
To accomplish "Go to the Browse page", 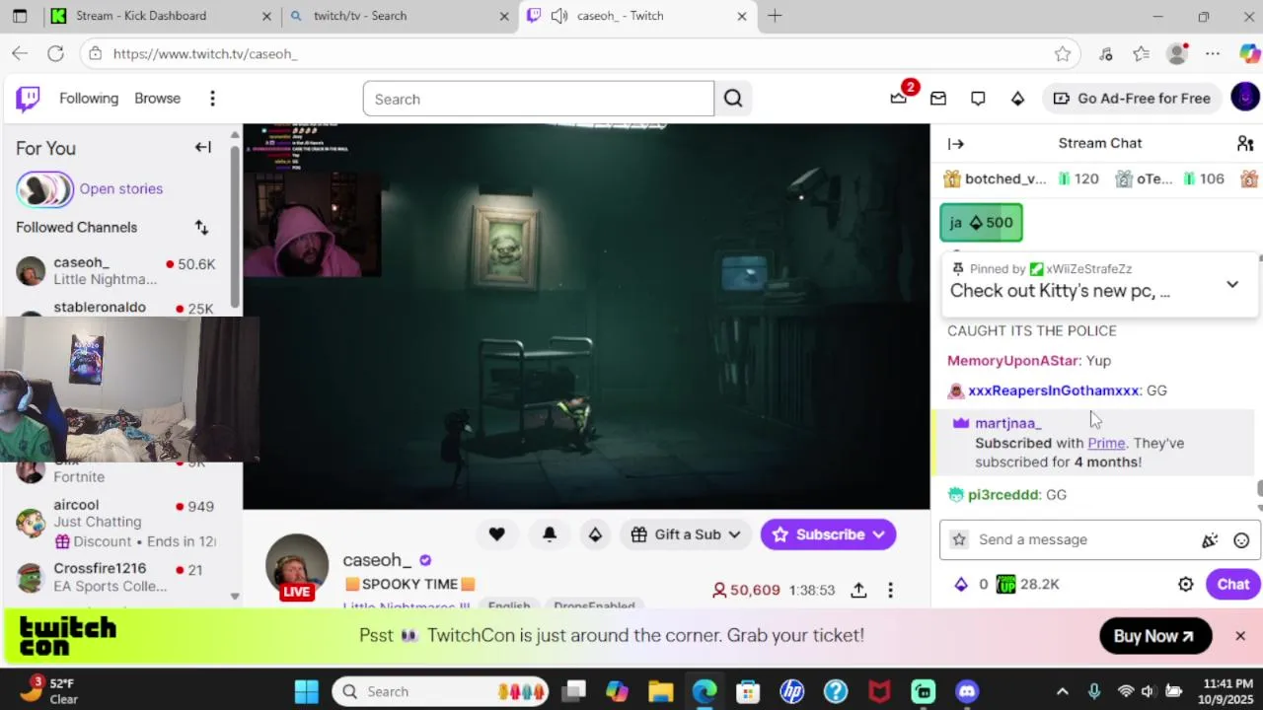I will [x=158, y=99].
